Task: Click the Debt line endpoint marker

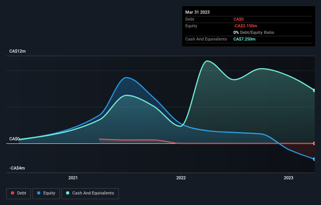Action: [314, 143]
